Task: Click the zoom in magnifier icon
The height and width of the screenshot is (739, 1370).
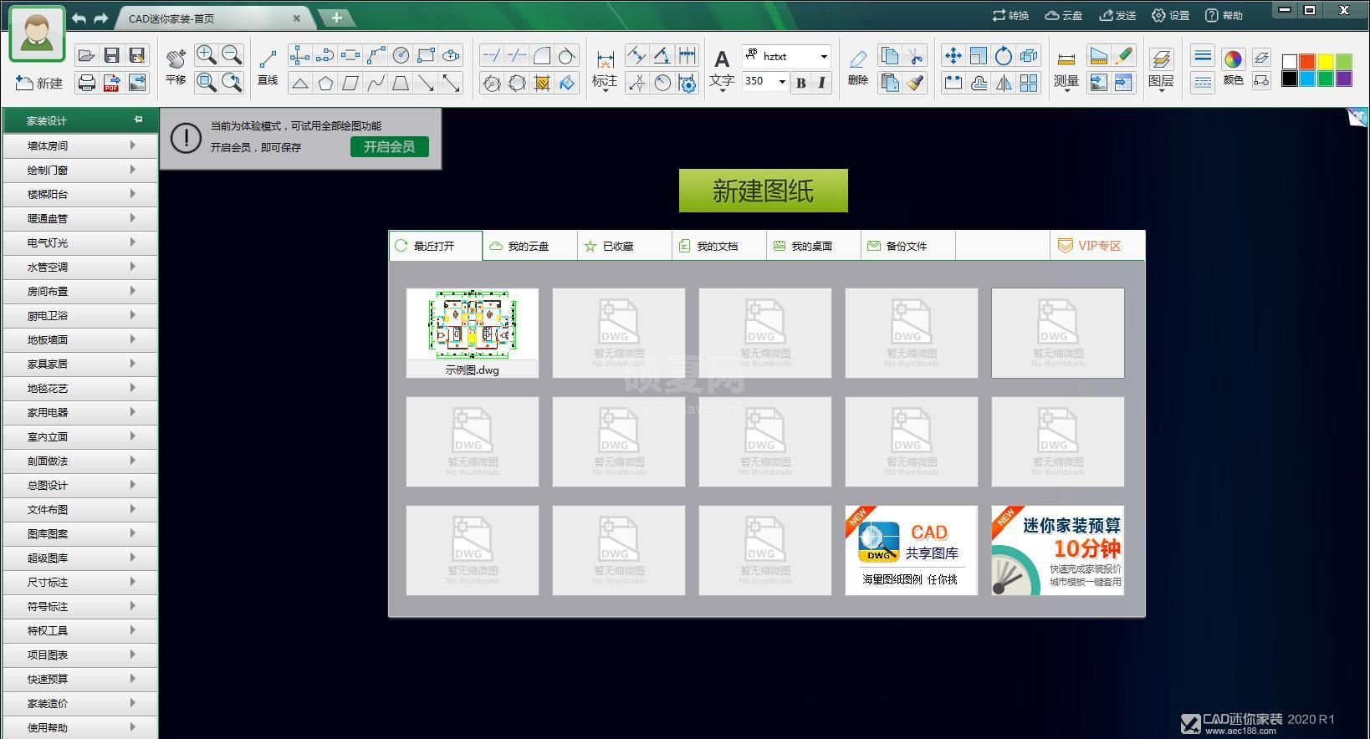Action: click(206, 55)
